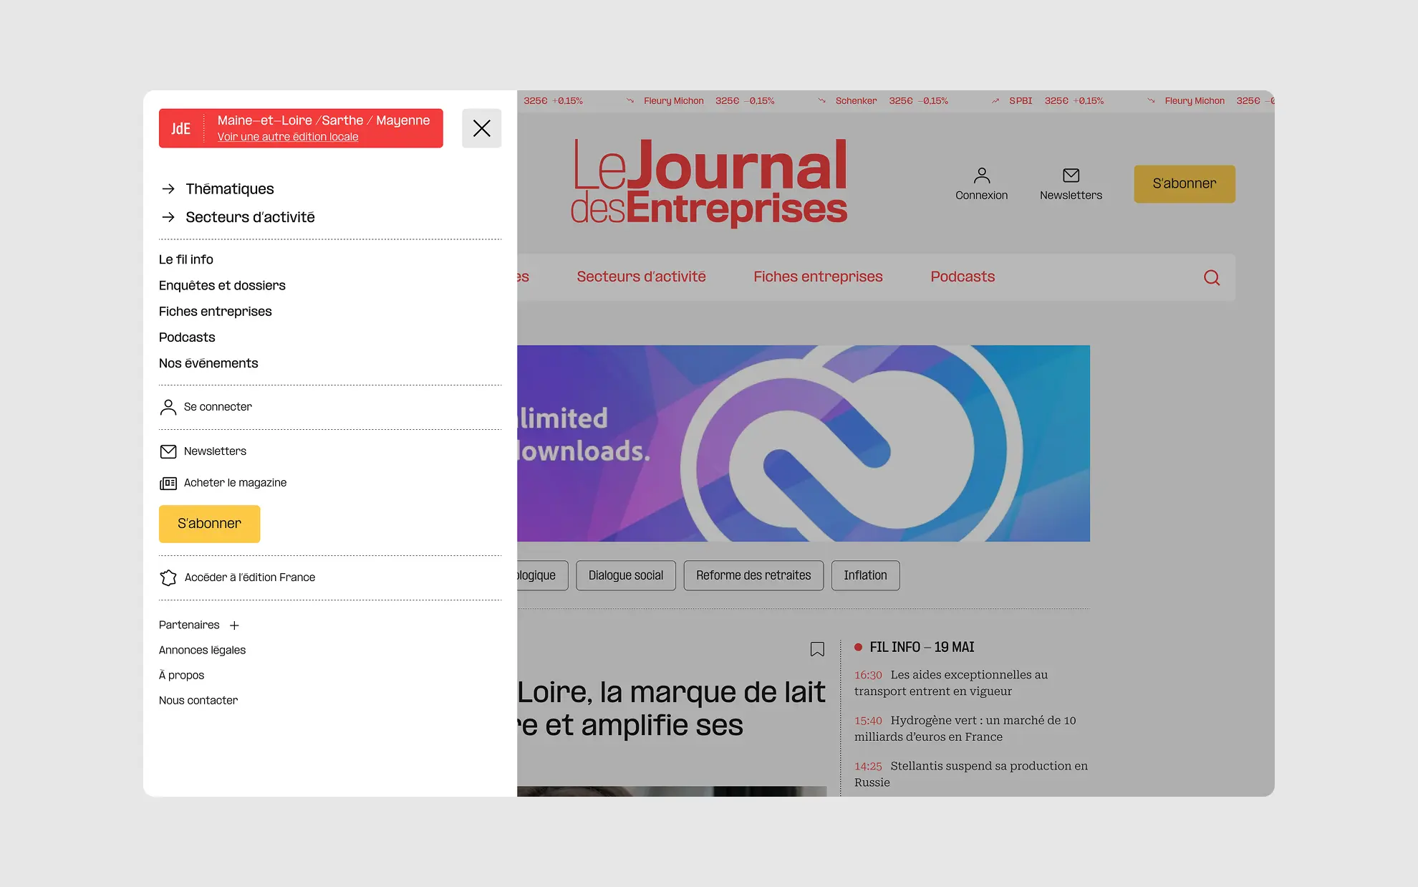
Task: Open Voir une autre édition locale link
Action: coord(287,137)
